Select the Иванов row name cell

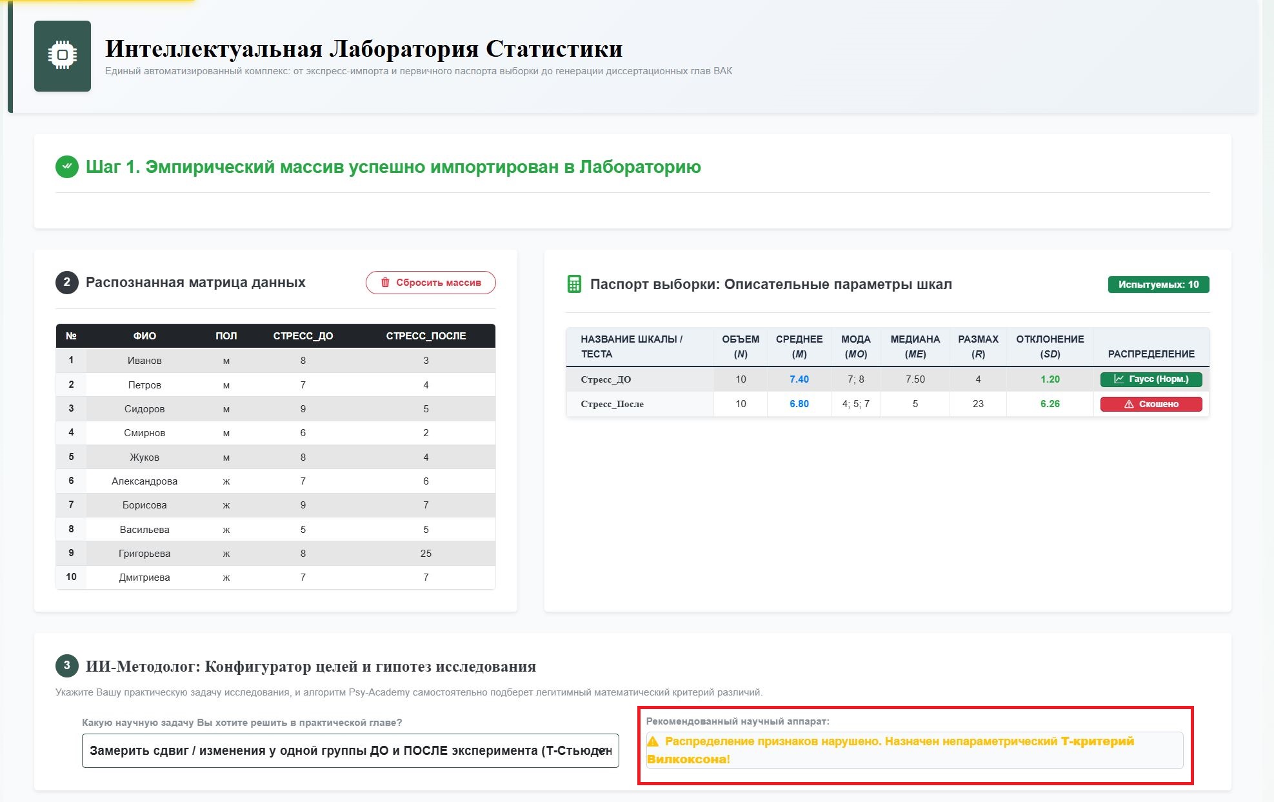(144, 361)
